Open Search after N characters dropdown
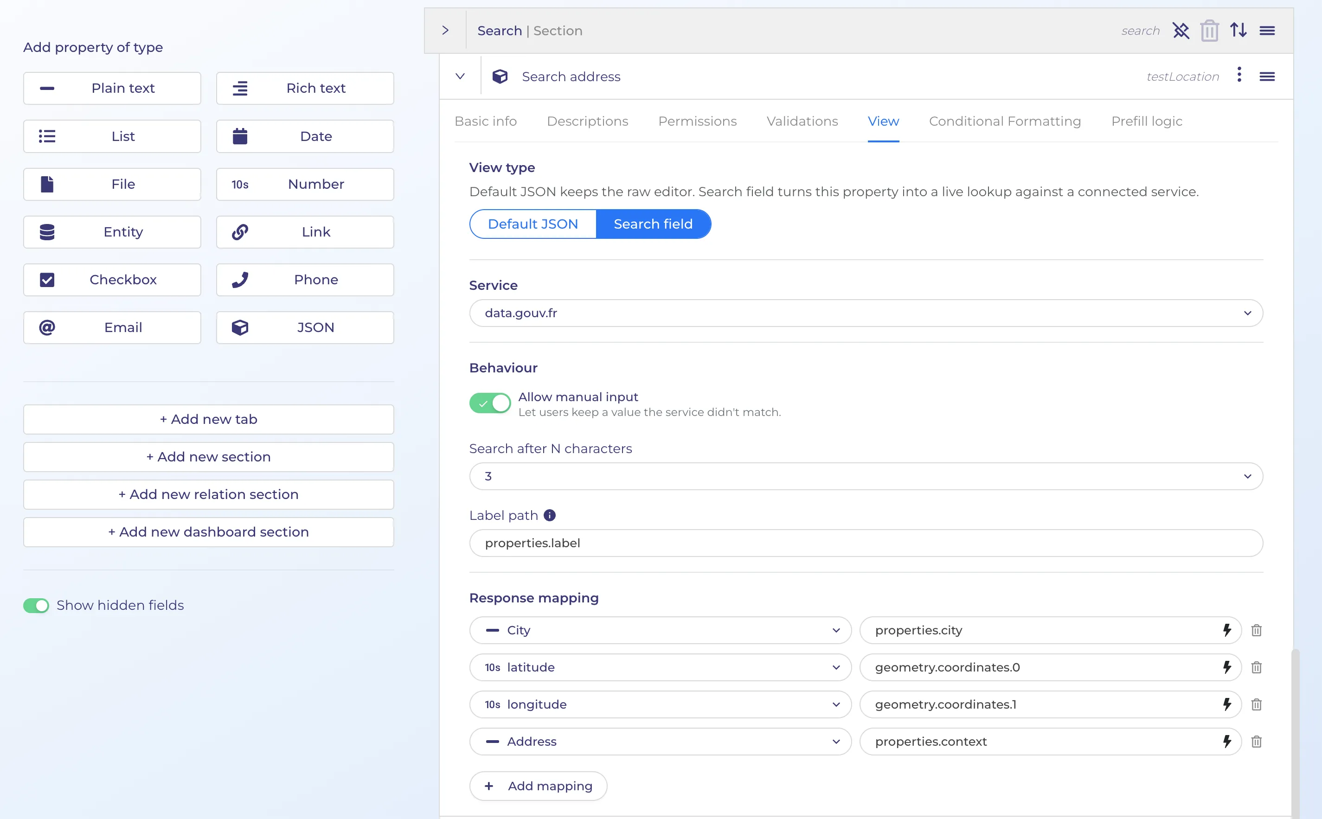1322x819 pixels. coord(866,476)
